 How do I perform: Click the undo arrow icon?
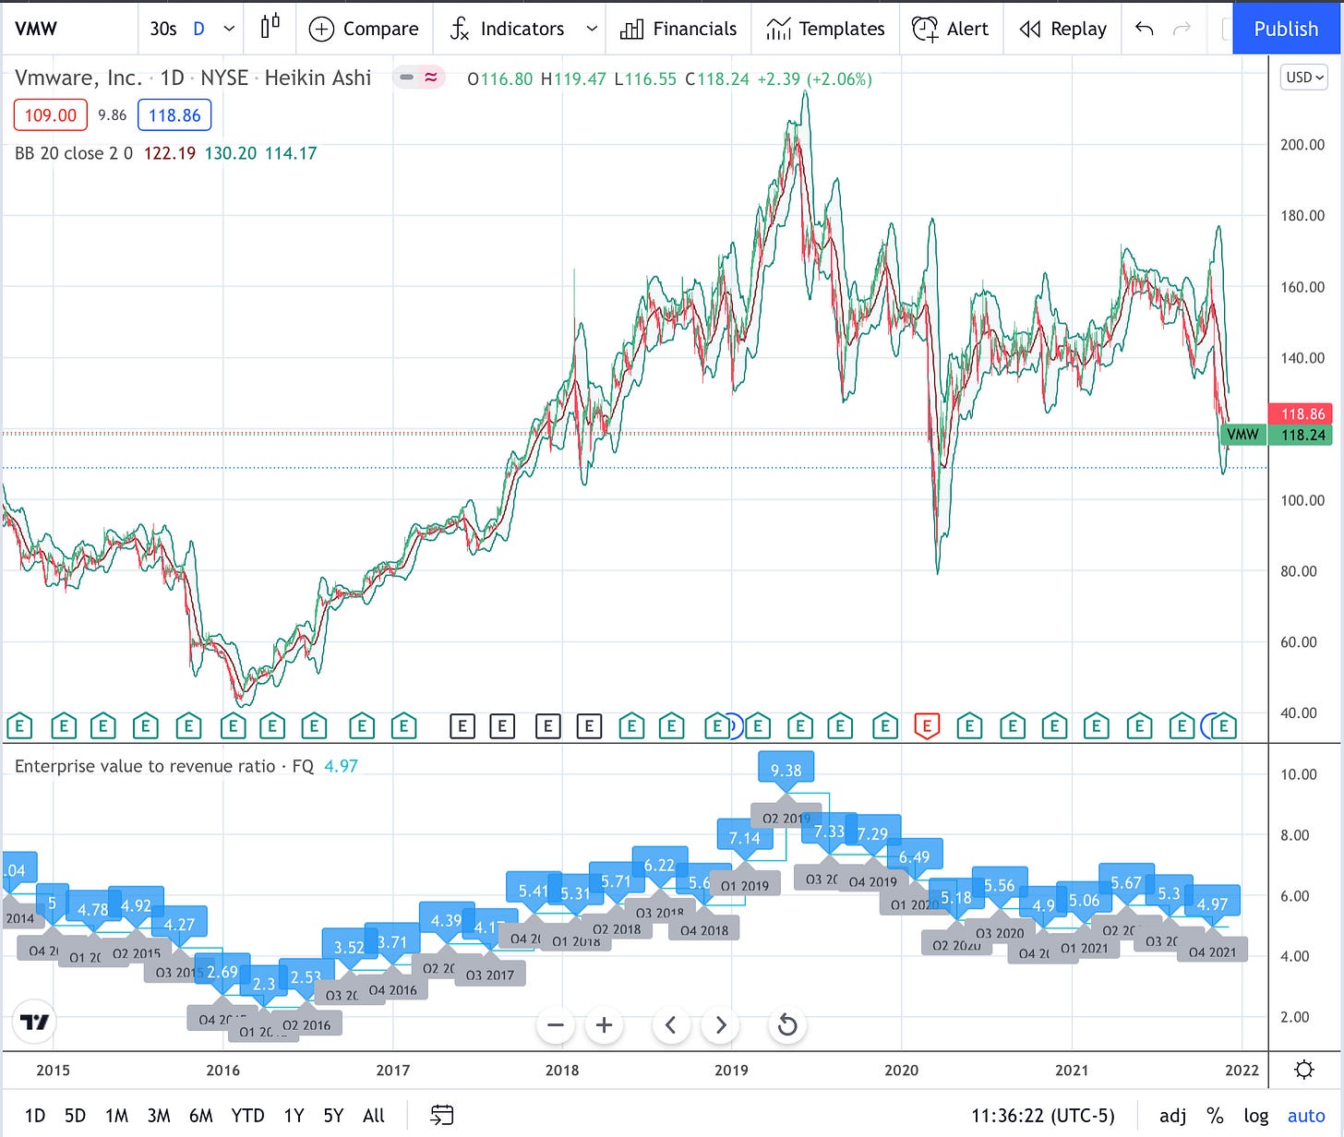[1145, 29]
